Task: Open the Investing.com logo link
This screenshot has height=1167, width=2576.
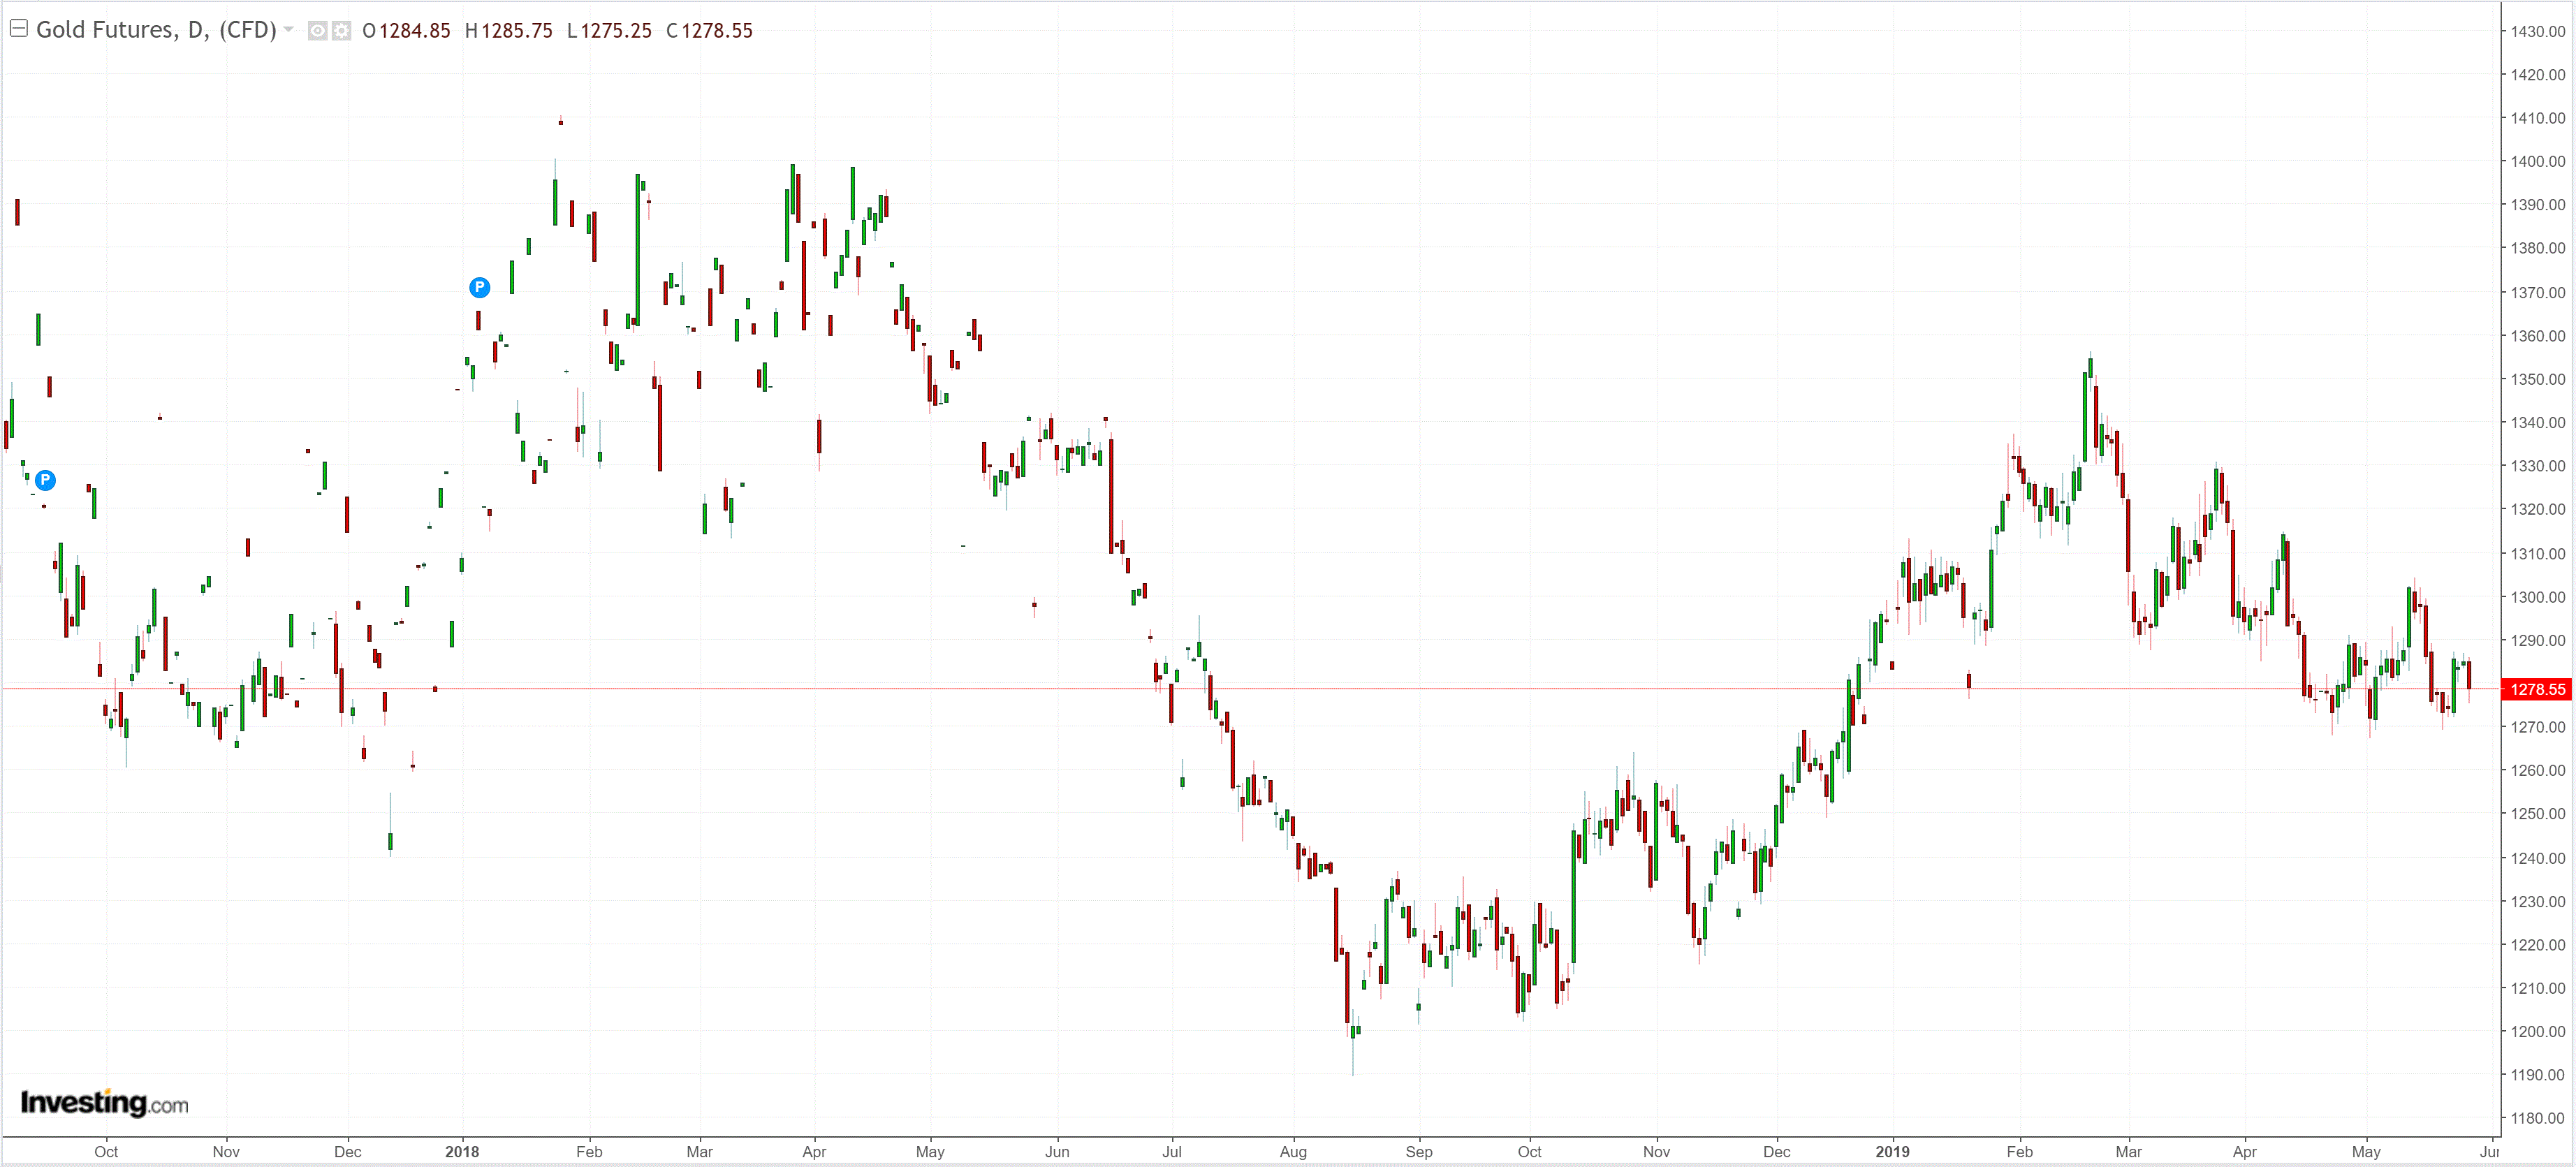Action: point(104,1103)
